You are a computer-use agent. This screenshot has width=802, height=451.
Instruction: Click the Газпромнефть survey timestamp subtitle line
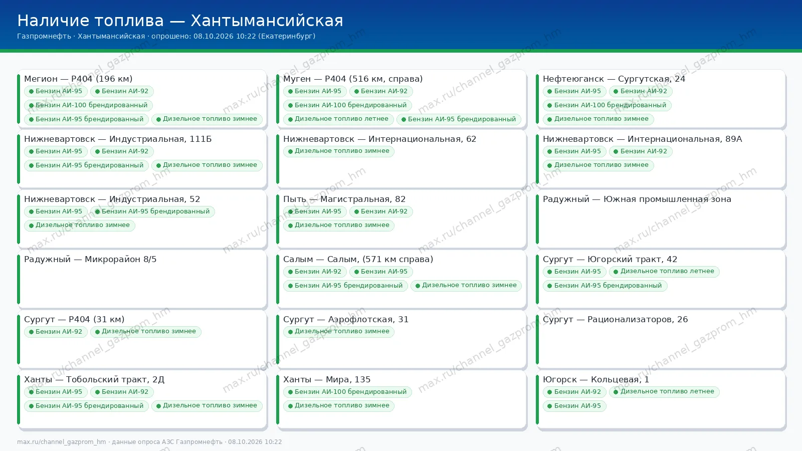click(166, 36)
